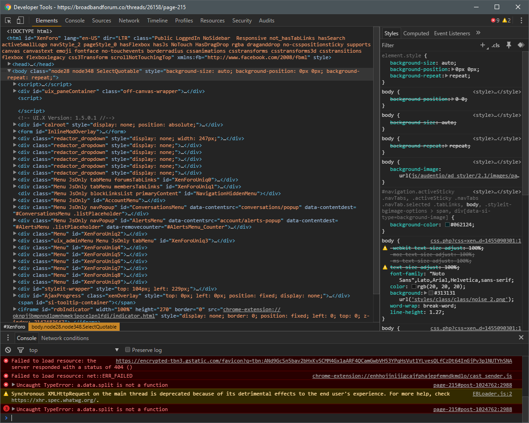Open the console drawer three-dot menu
529x423 pixels.
7,338
